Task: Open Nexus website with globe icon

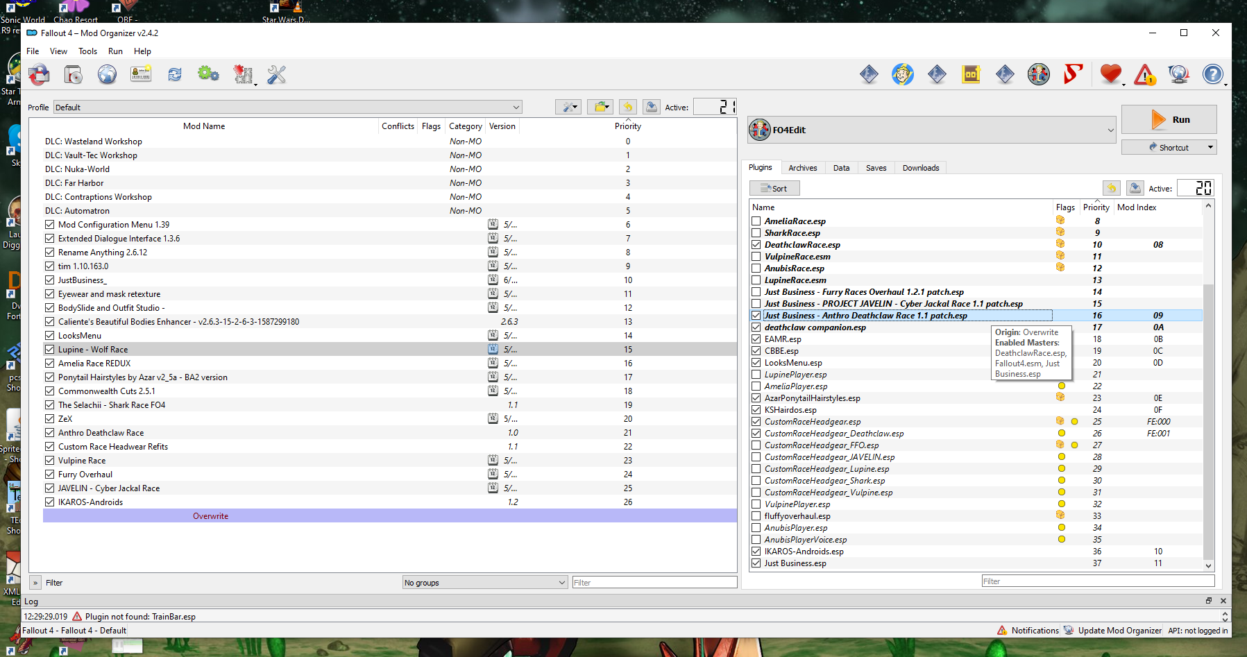Action: (107, 74)
